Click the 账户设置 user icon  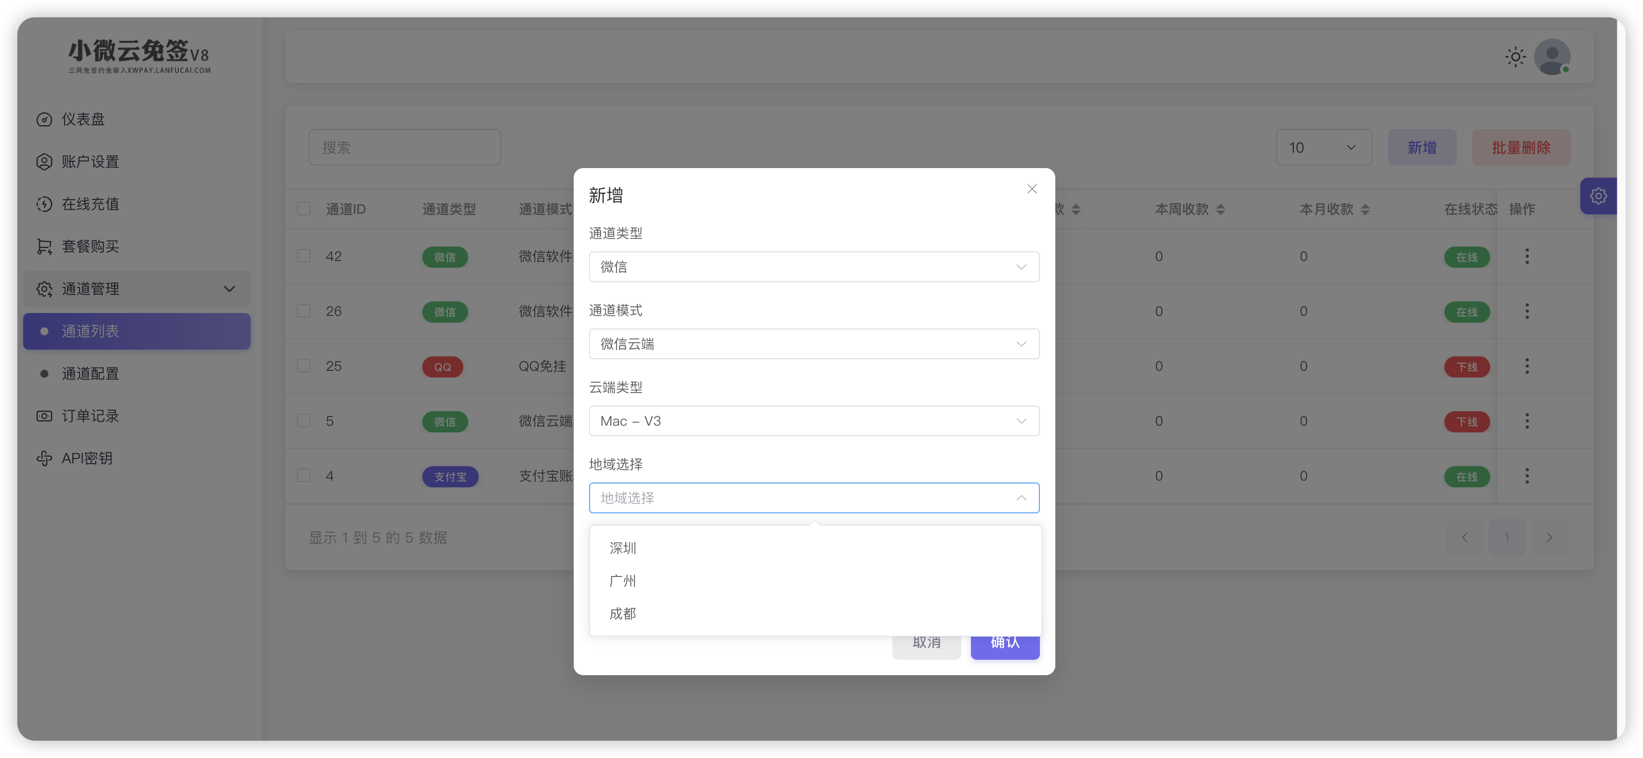tap(44, 162)
